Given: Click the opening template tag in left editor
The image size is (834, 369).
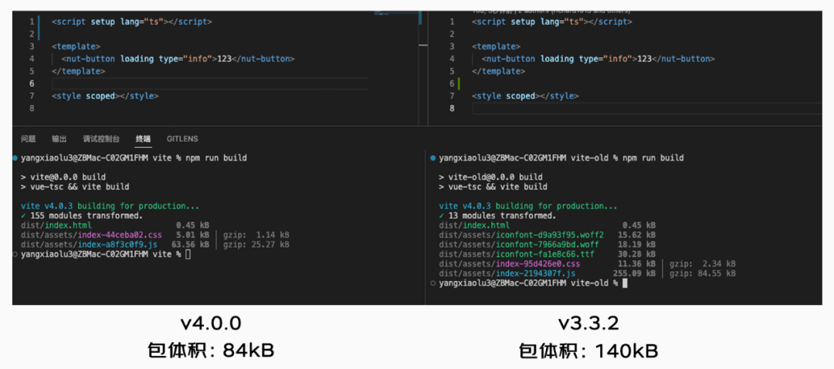Looking at the screenshot, I should tap(76, 47).
